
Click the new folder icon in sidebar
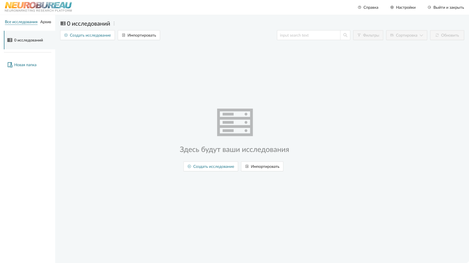pyautogui.click(x=10, y=65)
